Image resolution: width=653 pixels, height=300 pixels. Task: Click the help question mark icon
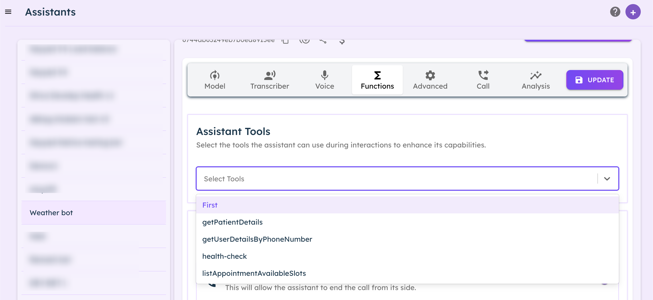(x=615, y=12)
